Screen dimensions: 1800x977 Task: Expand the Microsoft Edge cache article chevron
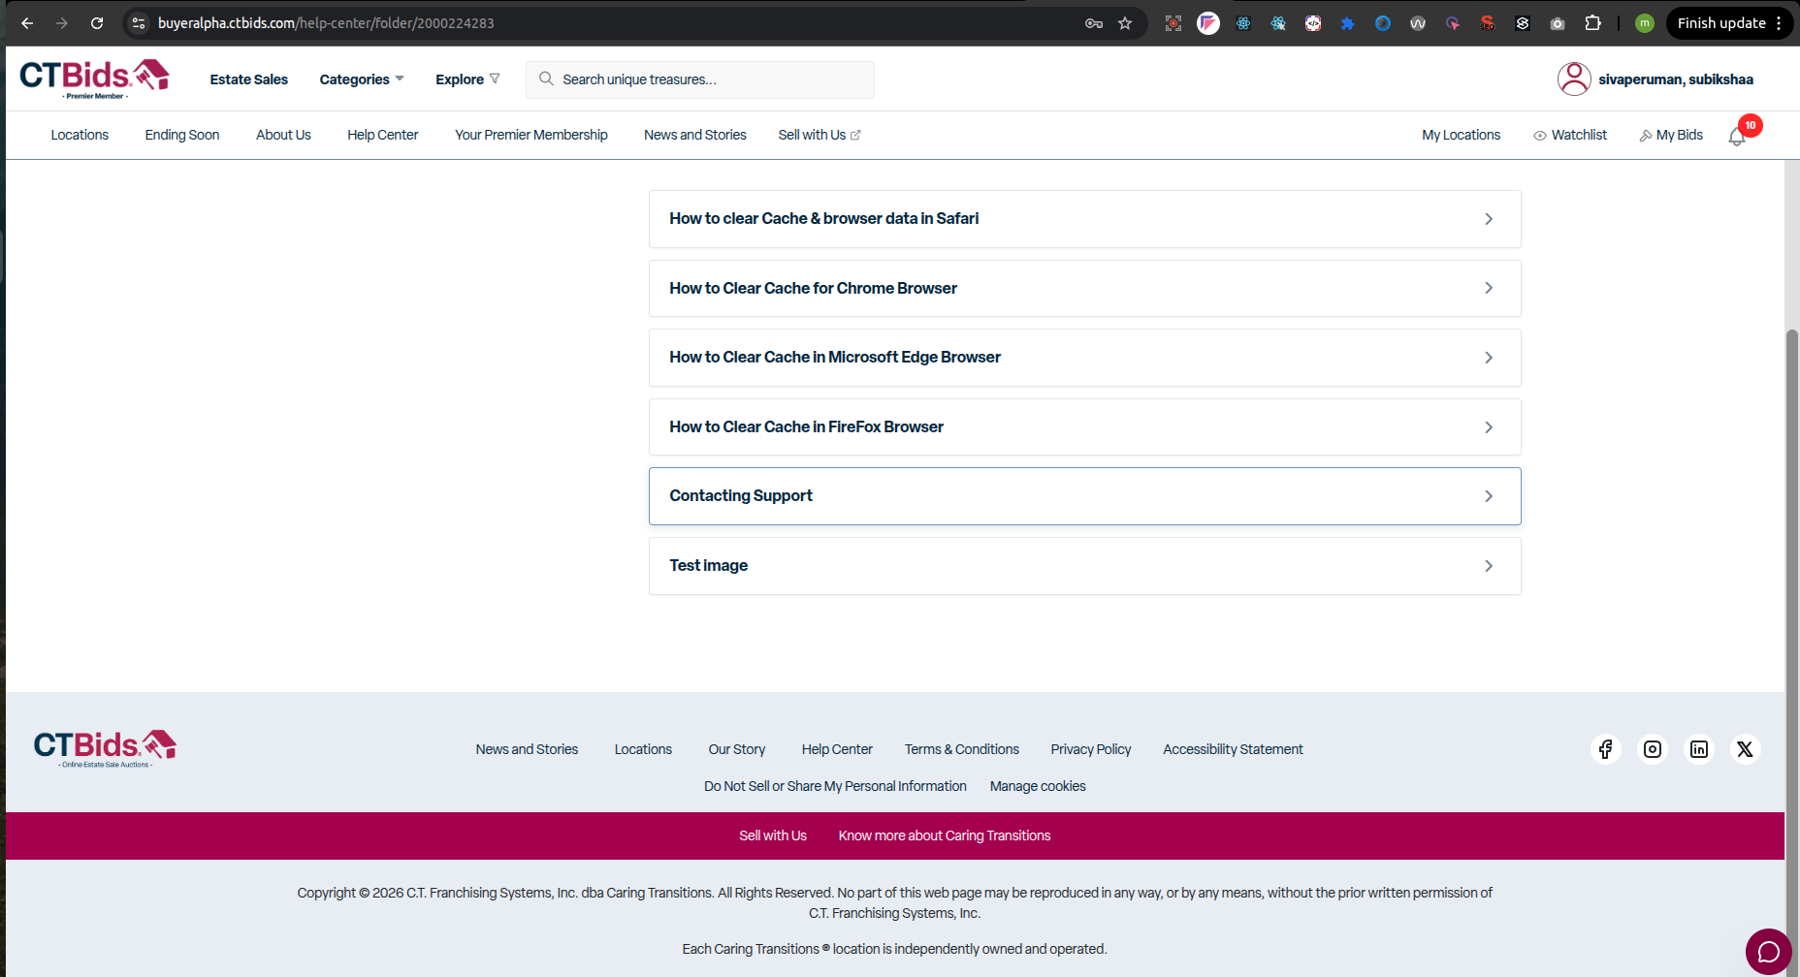(1489, 358)
